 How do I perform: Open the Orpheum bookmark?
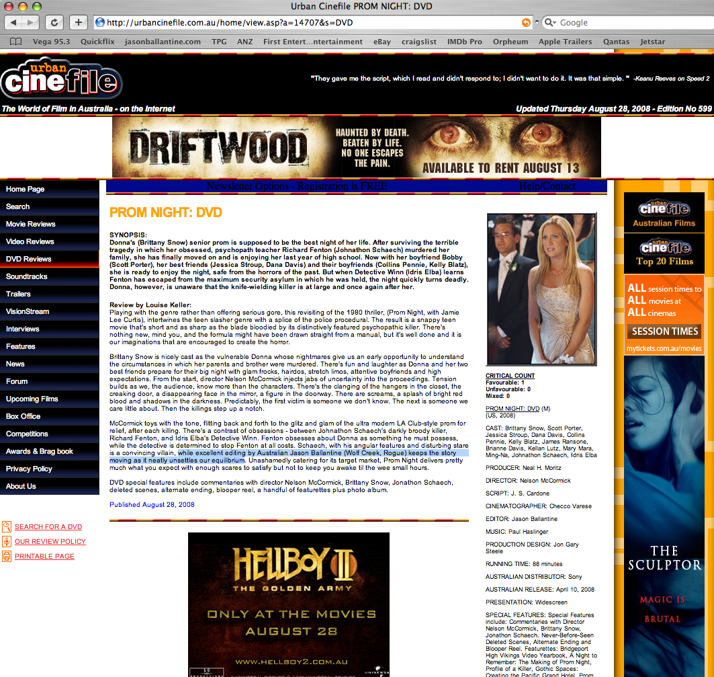click(510, 42)
